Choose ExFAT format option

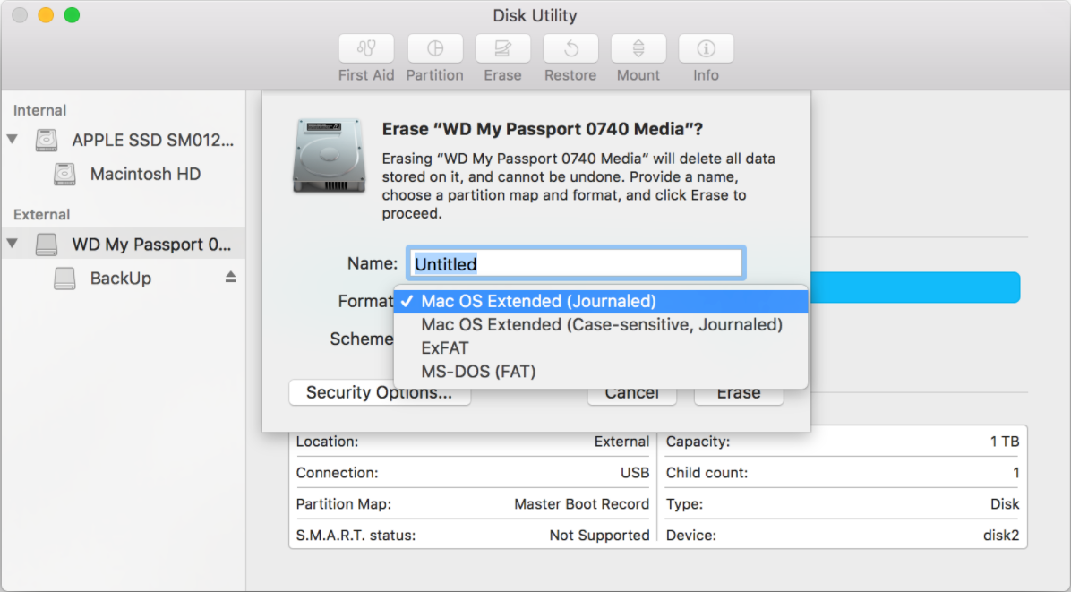[601, 348]
